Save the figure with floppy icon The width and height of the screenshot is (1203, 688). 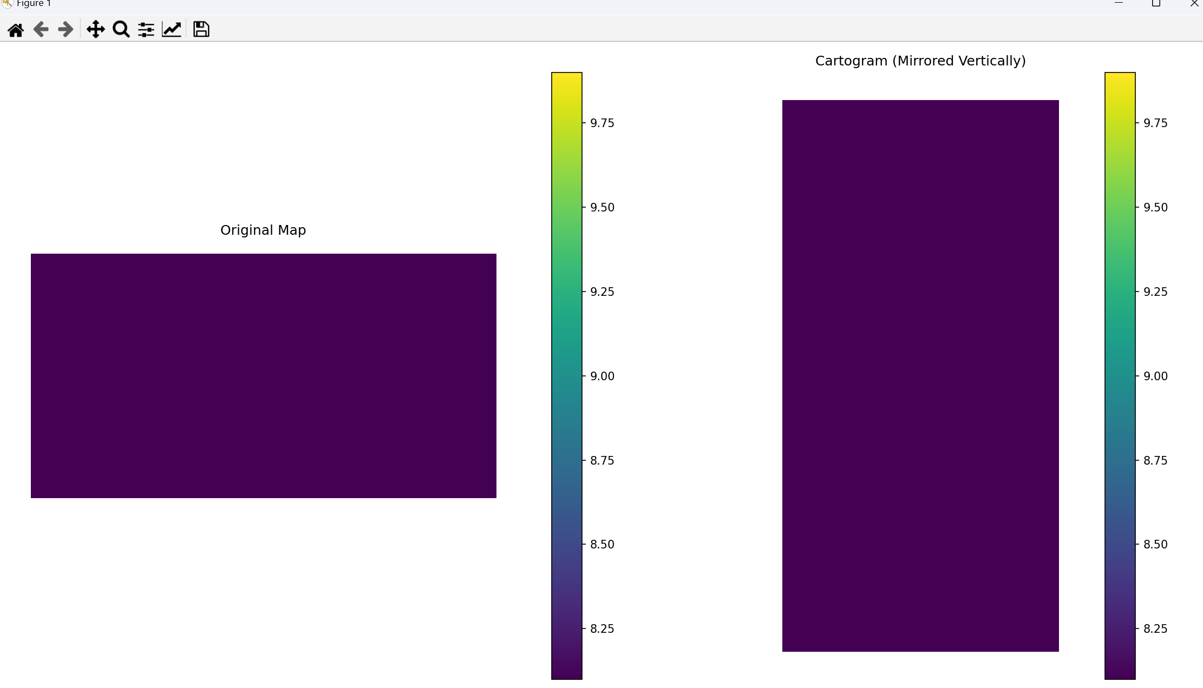coord(201,29)
